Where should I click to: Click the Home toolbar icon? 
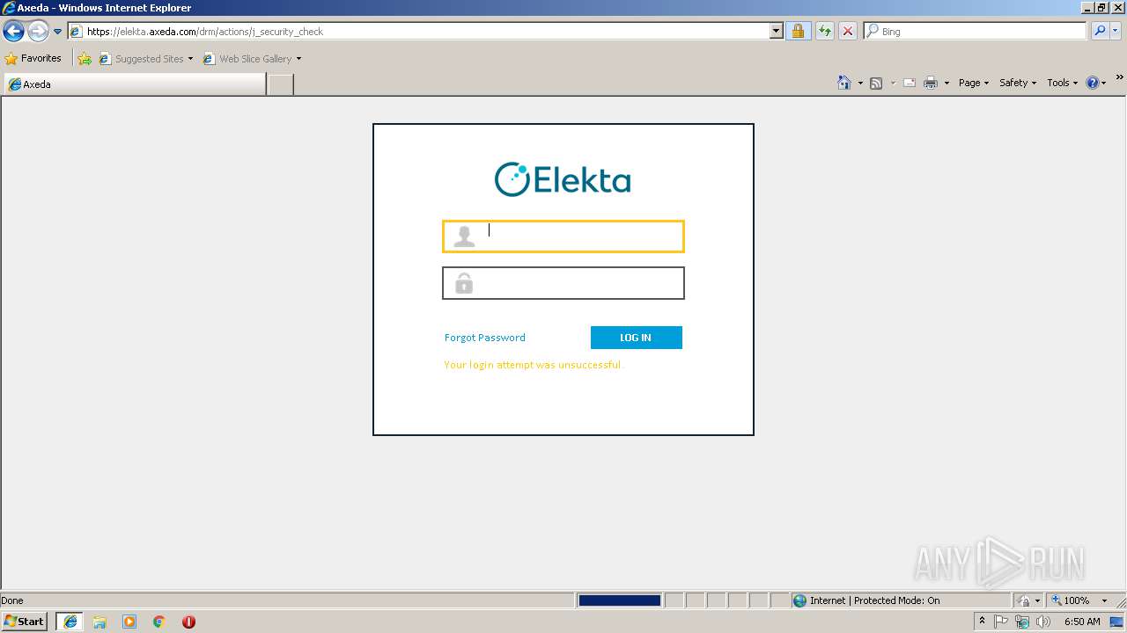[843, 83]
